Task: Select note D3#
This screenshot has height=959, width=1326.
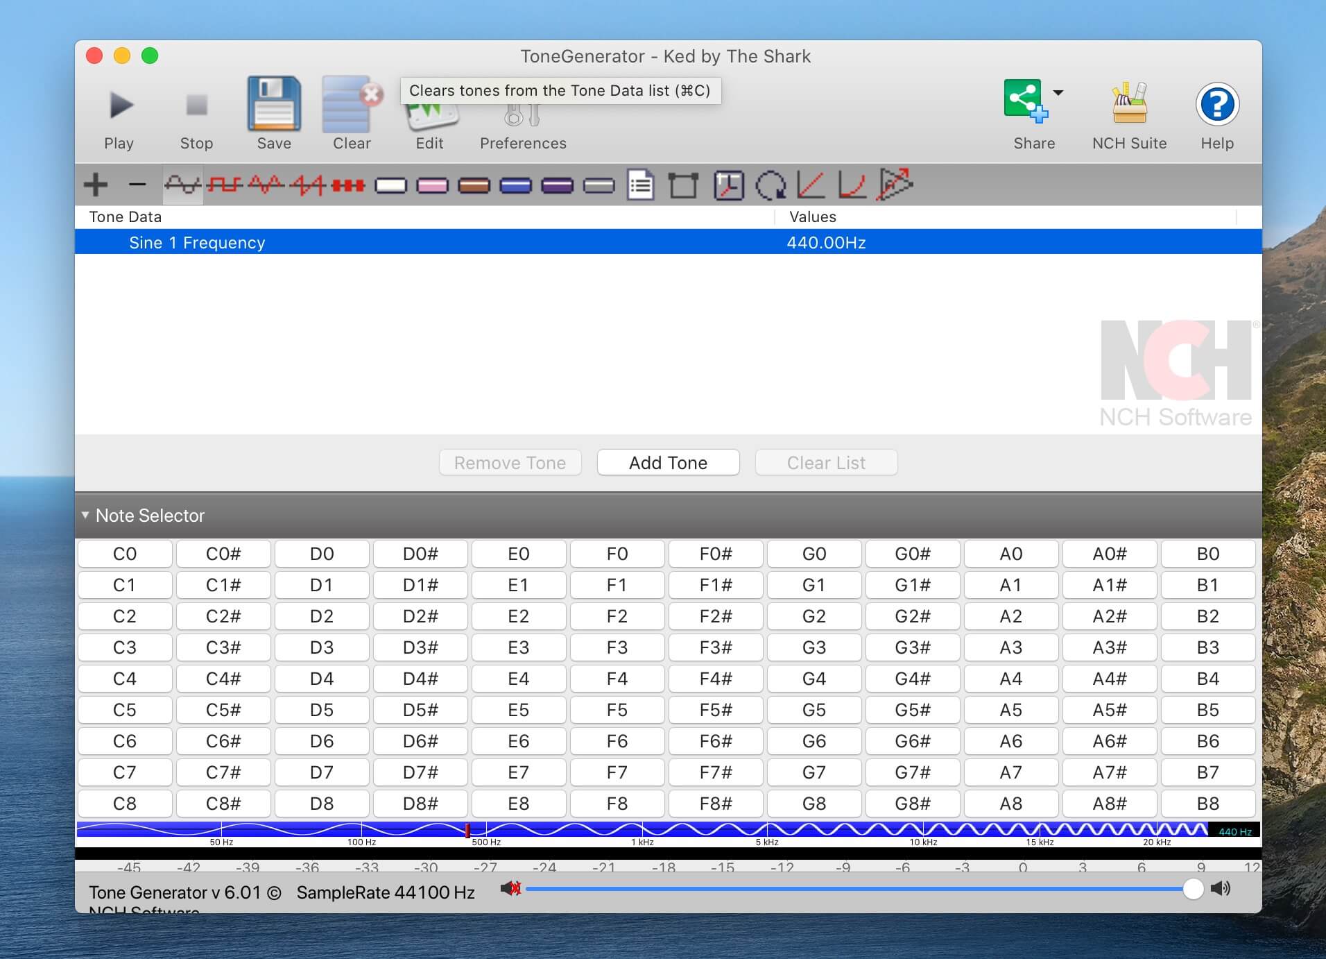Action: coord(420,647)
